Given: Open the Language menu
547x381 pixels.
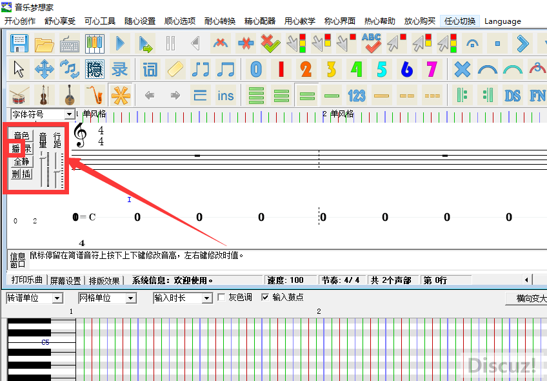Looking at the screenshot, I should [502, 21].
